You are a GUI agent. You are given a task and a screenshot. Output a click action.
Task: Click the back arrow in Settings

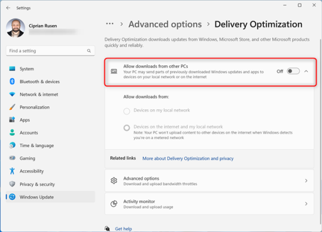click(8, 8)
